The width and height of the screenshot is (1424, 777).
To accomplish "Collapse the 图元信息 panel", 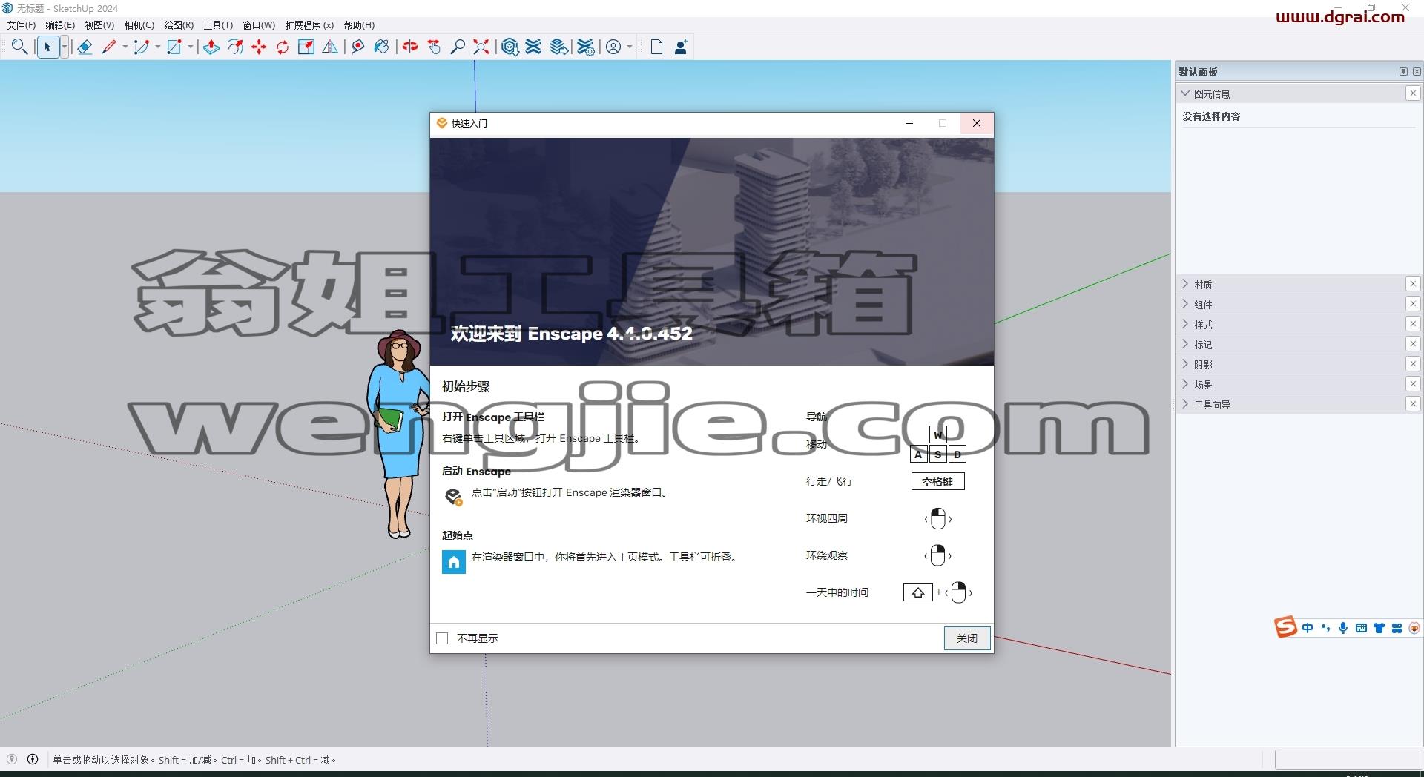I will 1185,93.
